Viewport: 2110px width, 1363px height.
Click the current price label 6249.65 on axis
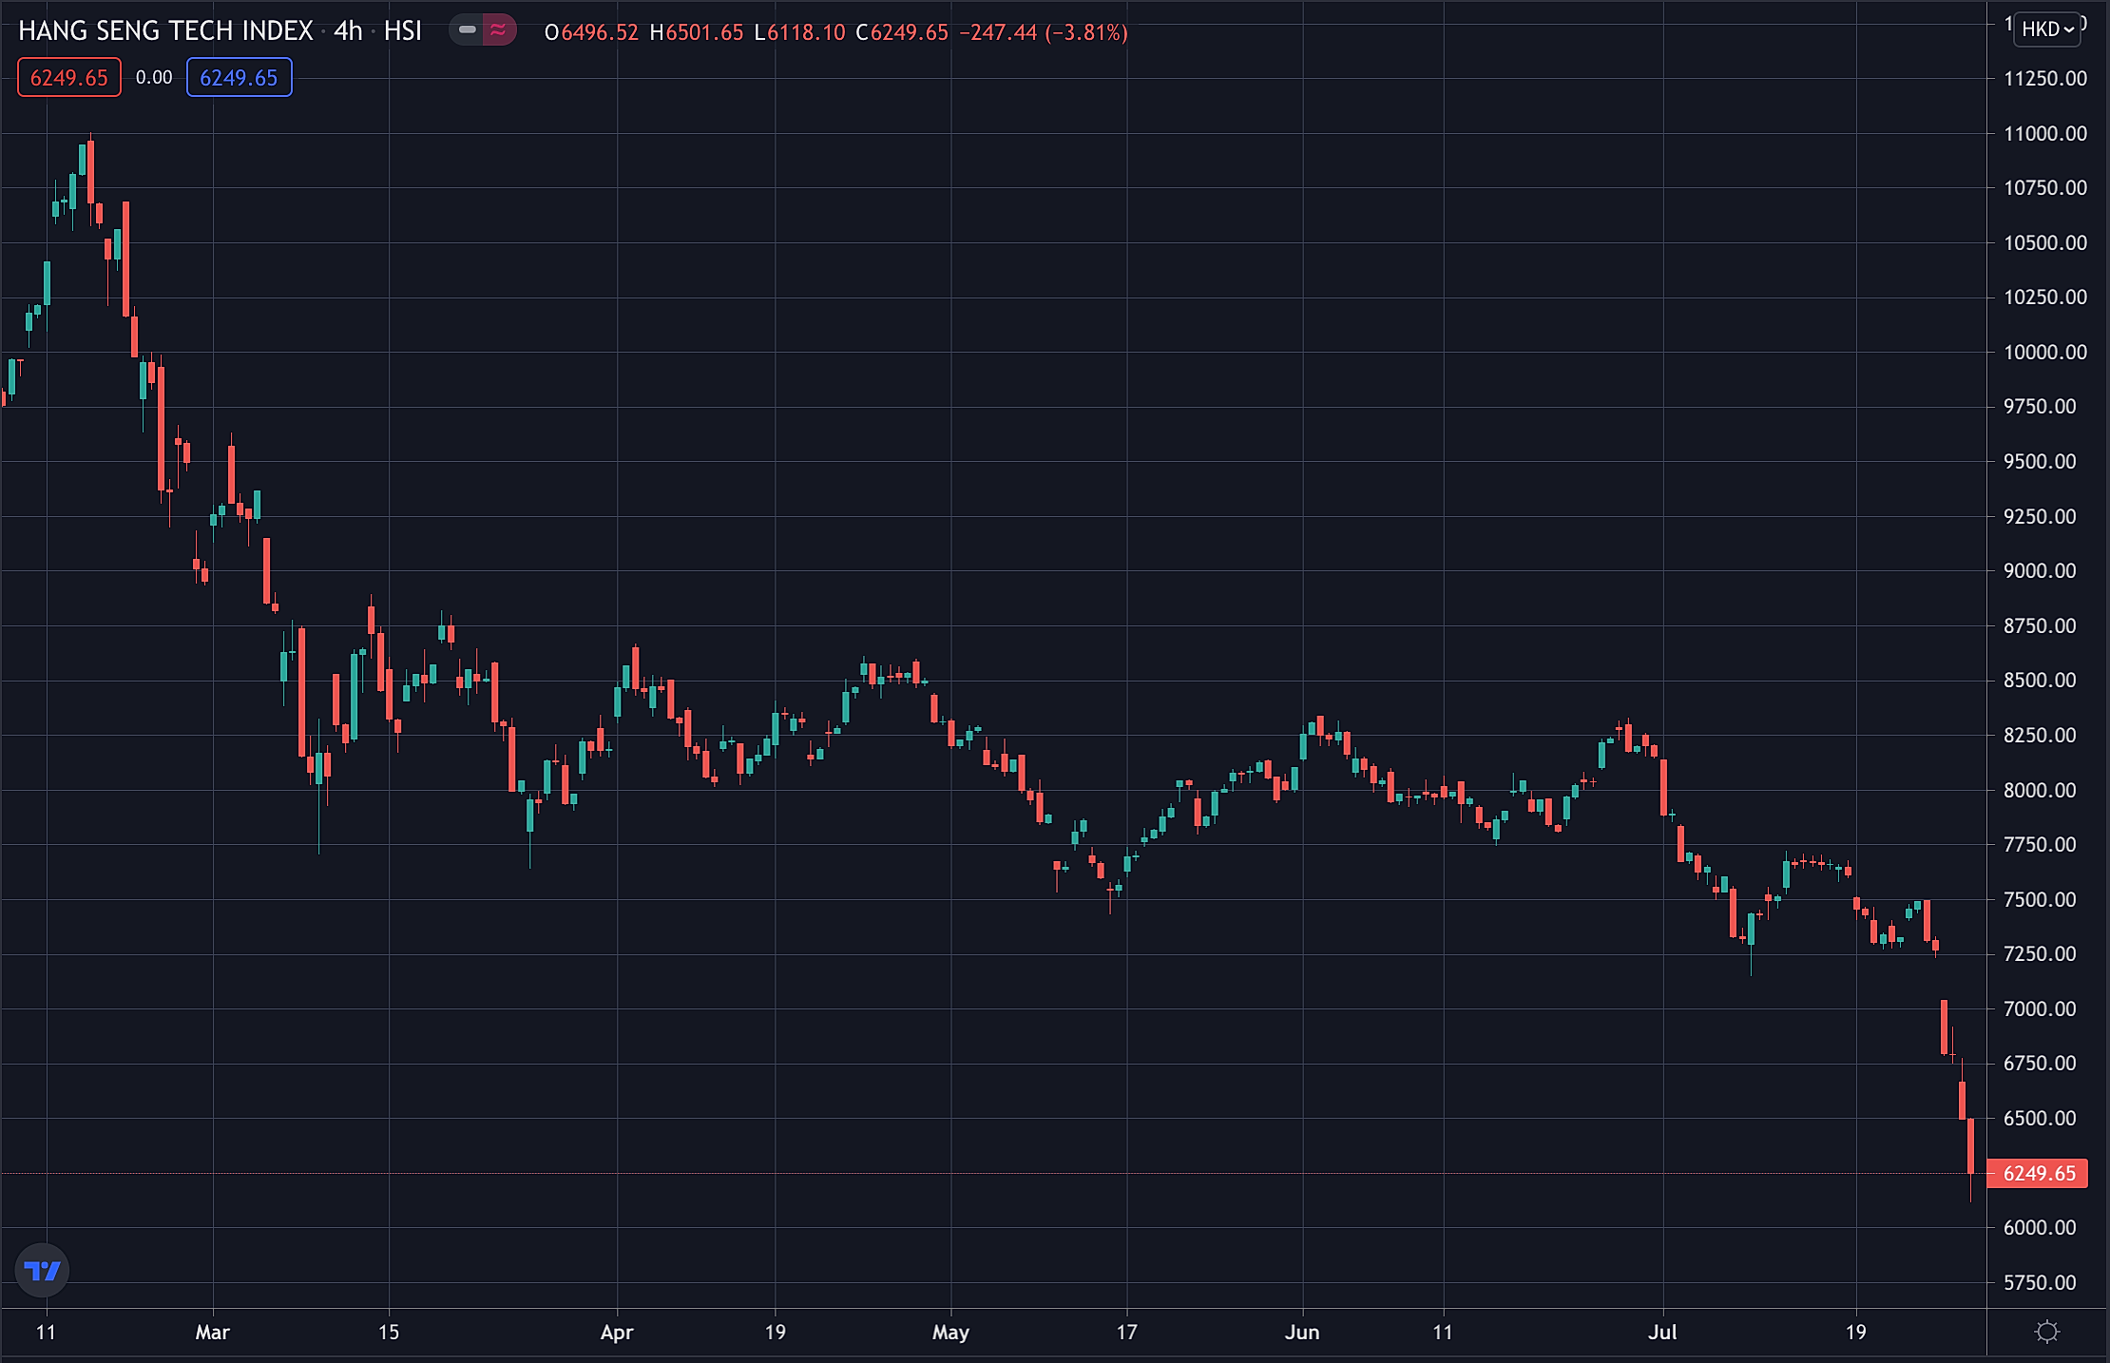click(2039, 1173)
